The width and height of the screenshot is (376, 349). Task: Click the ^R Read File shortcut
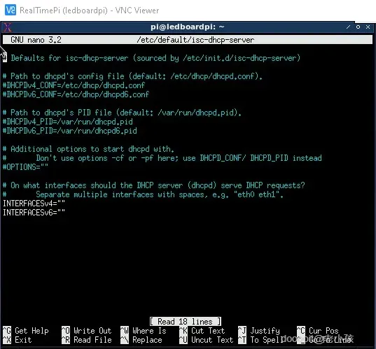[x=87, y=340]
